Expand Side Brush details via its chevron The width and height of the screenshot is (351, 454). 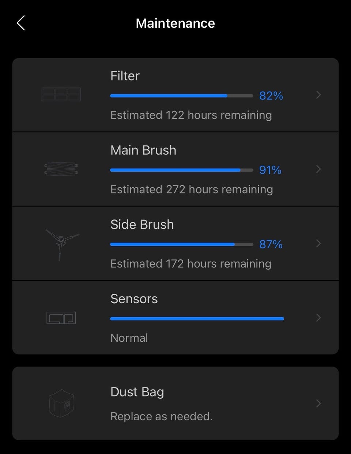(x=318, y=244)
